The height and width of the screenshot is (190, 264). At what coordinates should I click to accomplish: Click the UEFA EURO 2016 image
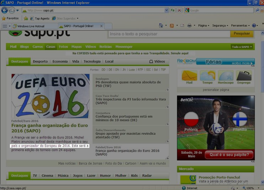[50, 96]
